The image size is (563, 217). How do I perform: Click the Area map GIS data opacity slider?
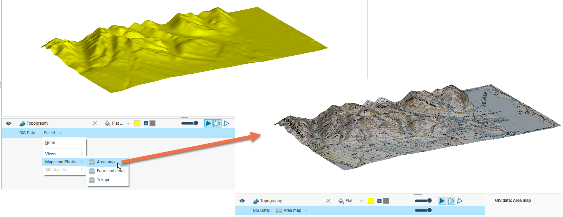[423, 210]
